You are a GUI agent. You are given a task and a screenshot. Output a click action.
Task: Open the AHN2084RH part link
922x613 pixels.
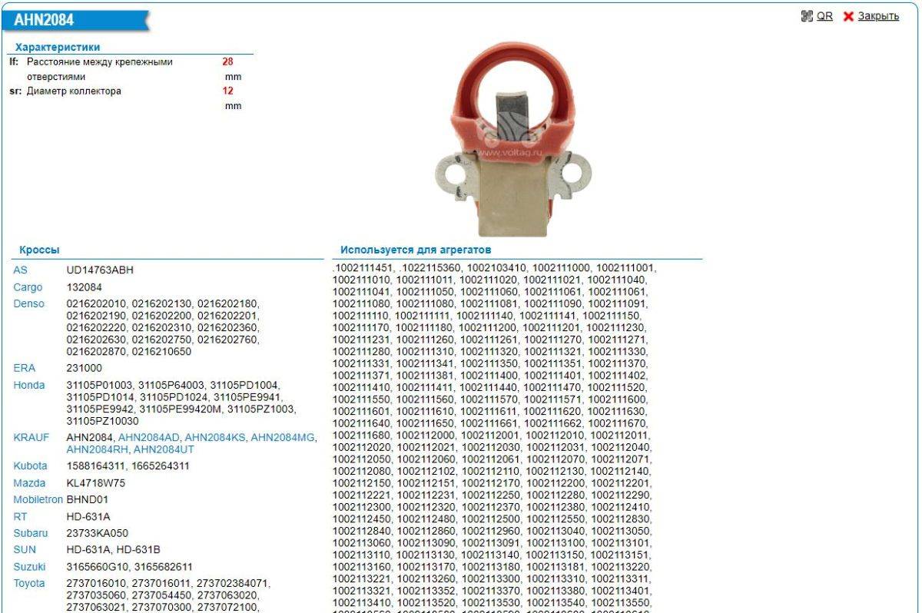click(x=98, y=449)
